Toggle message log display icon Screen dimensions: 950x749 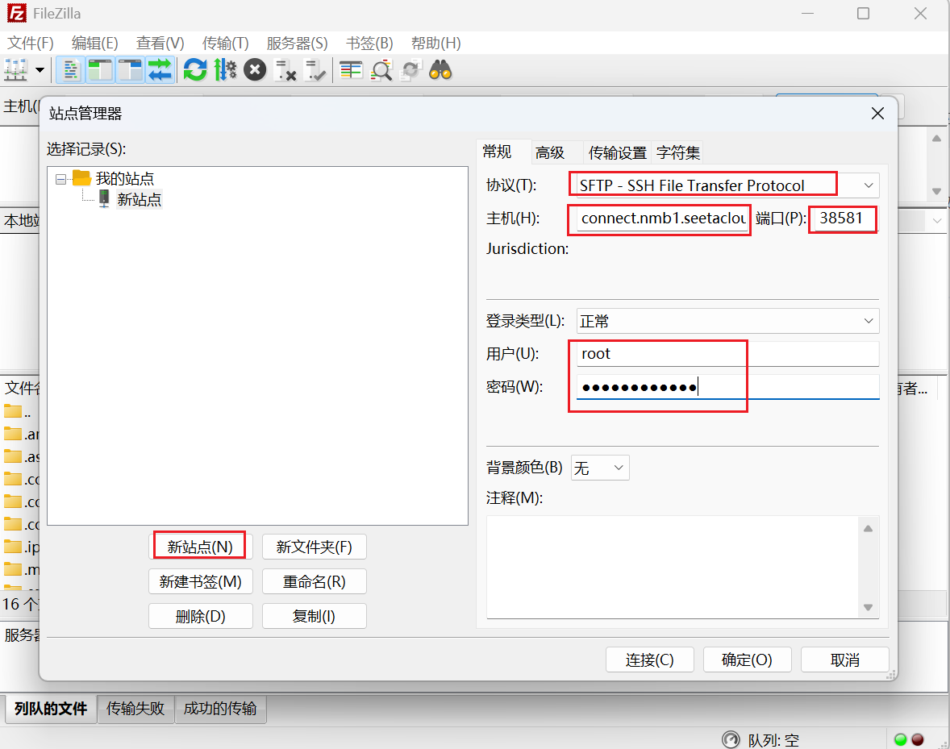click(70, 70)
